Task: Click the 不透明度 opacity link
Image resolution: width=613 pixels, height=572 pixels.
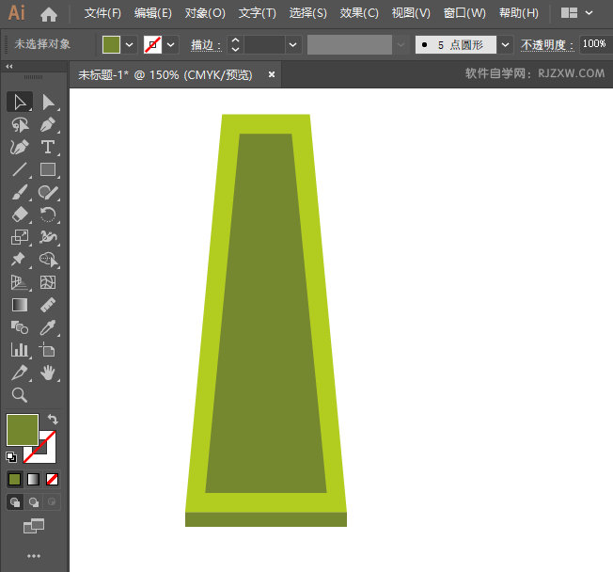Action: pos(547,44)
